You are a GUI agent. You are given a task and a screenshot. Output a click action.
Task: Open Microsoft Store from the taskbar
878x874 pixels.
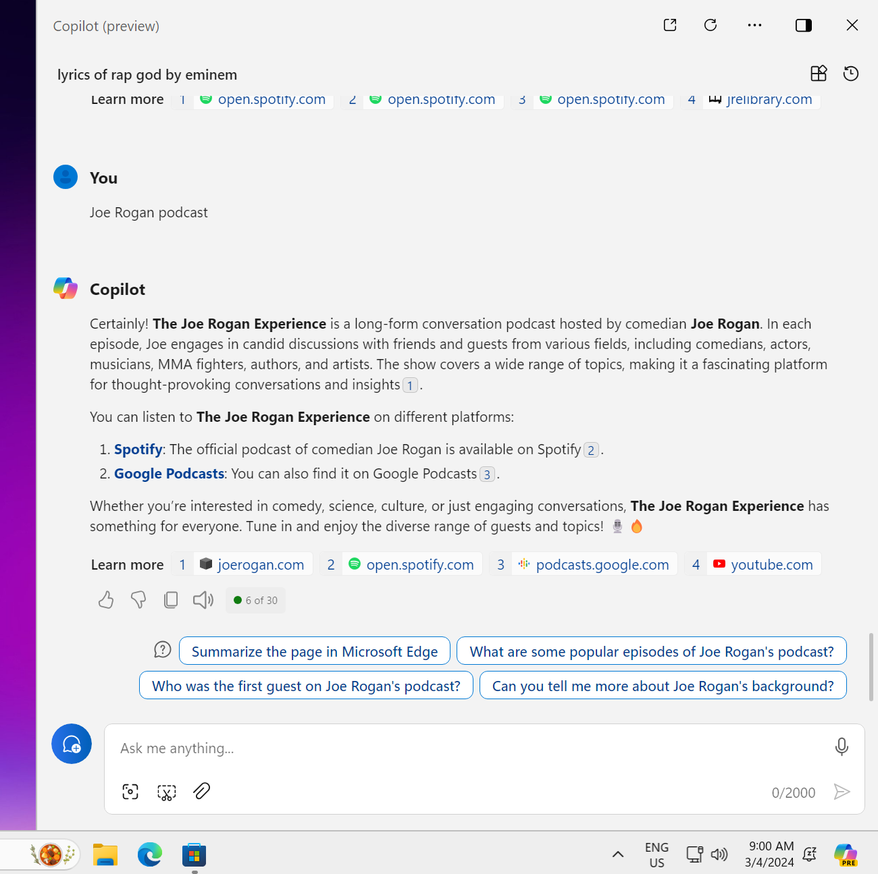tap(194, 854)
